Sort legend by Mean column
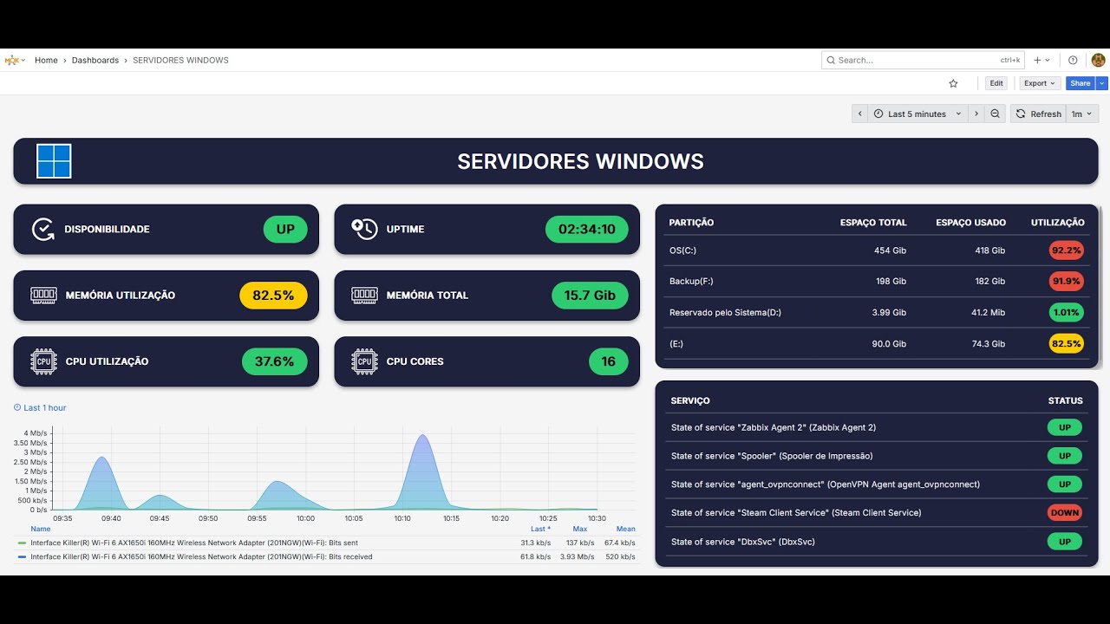 pos(626,529)
